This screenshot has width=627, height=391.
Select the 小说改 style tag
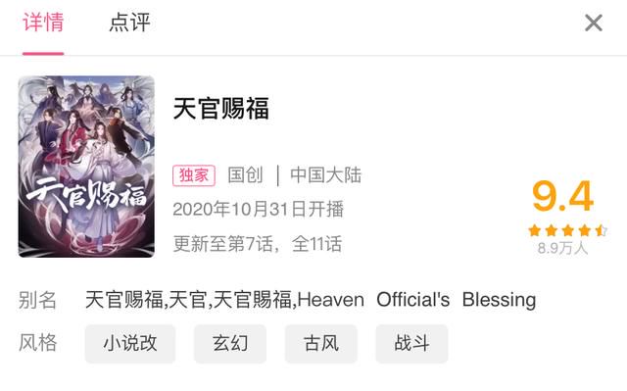pos(130,344)
